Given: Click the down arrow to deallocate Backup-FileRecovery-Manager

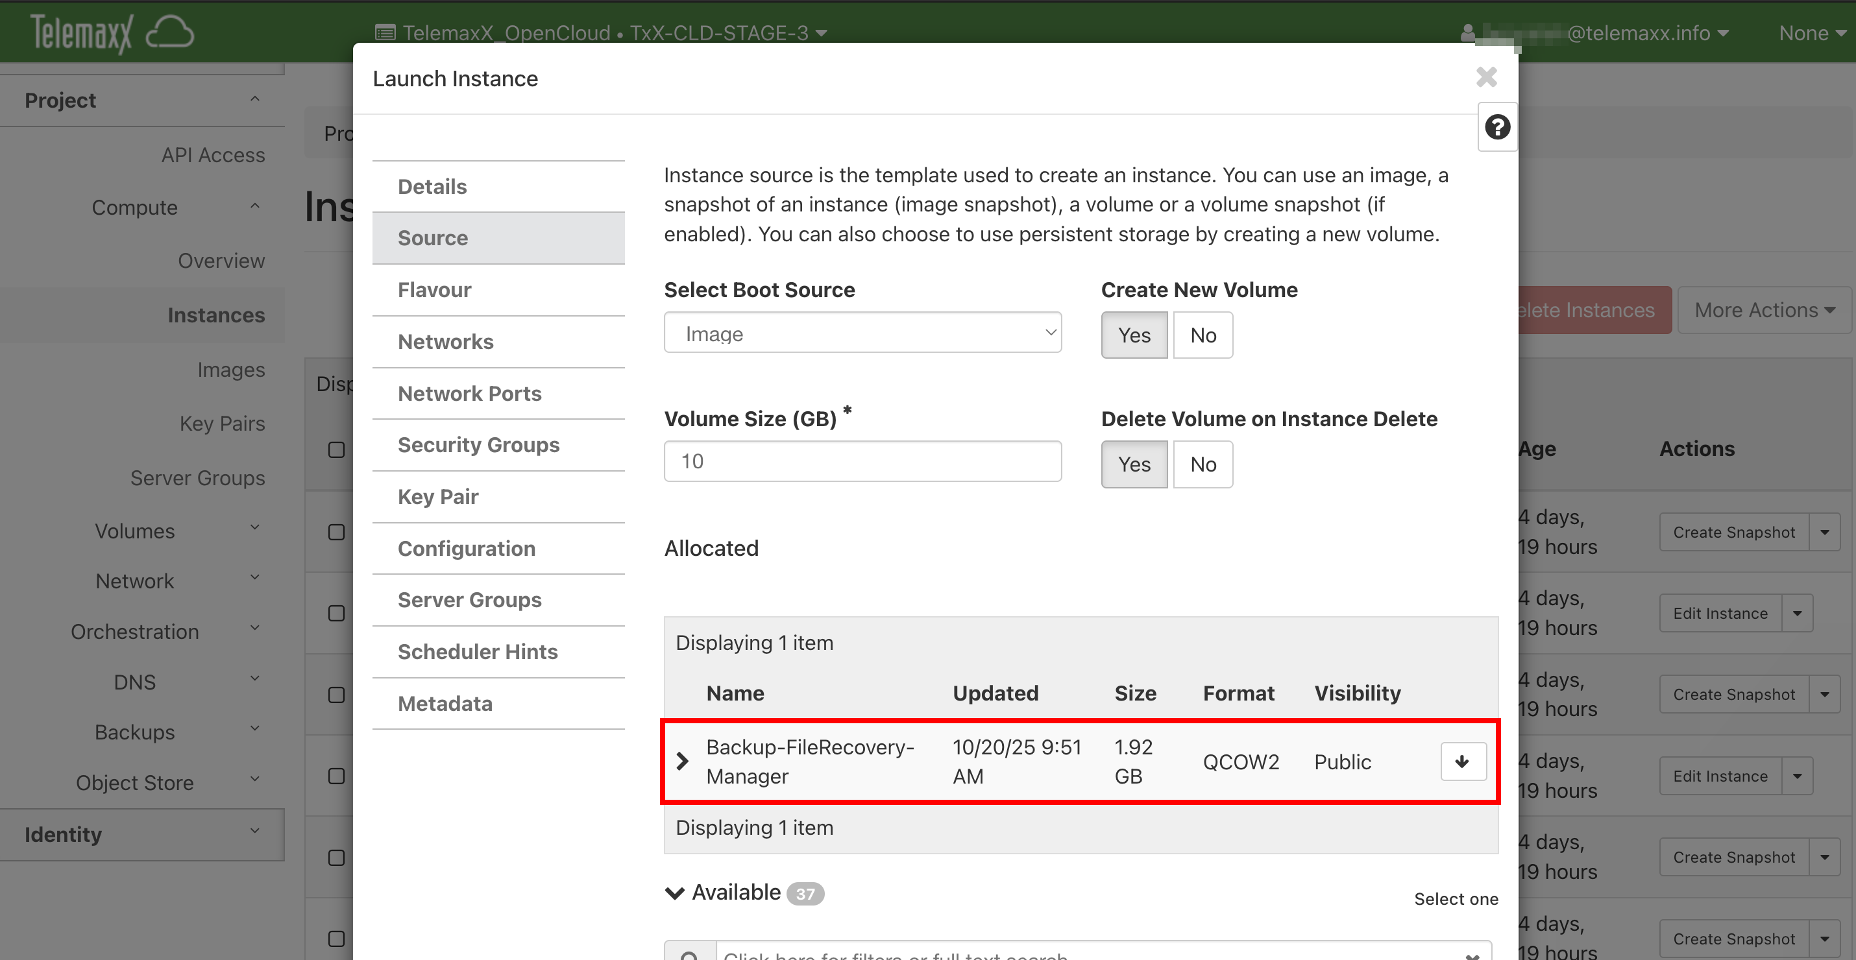Looking at the screenshot, I should (1462, 762).
